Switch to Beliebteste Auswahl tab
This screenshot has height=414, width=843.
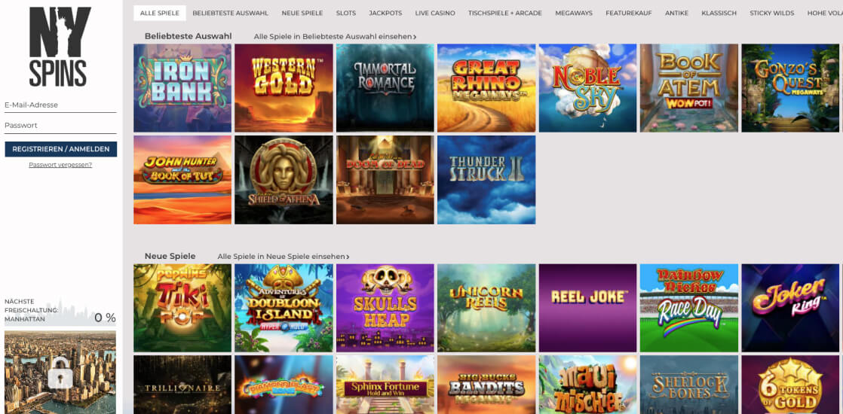click(x=230, y=13)
